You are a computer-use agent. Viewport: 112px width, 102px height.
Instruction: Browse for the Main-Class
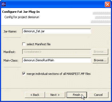[100, 60]
